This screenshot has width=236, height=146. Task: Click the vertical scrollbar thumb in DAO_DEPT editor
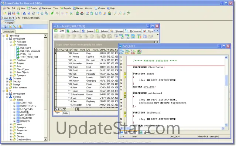[x=226, y=81]
